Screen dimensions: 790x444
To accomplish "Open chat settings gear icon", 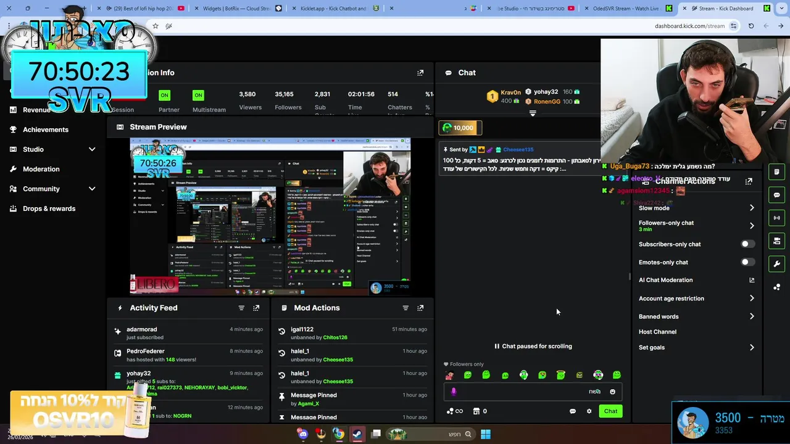I will (x=589, y=411).
